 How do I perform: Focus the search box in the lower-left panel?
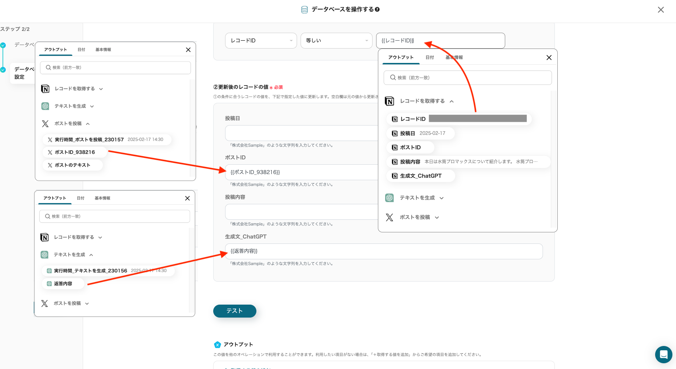pyautogui.click(x=115, y=217)
